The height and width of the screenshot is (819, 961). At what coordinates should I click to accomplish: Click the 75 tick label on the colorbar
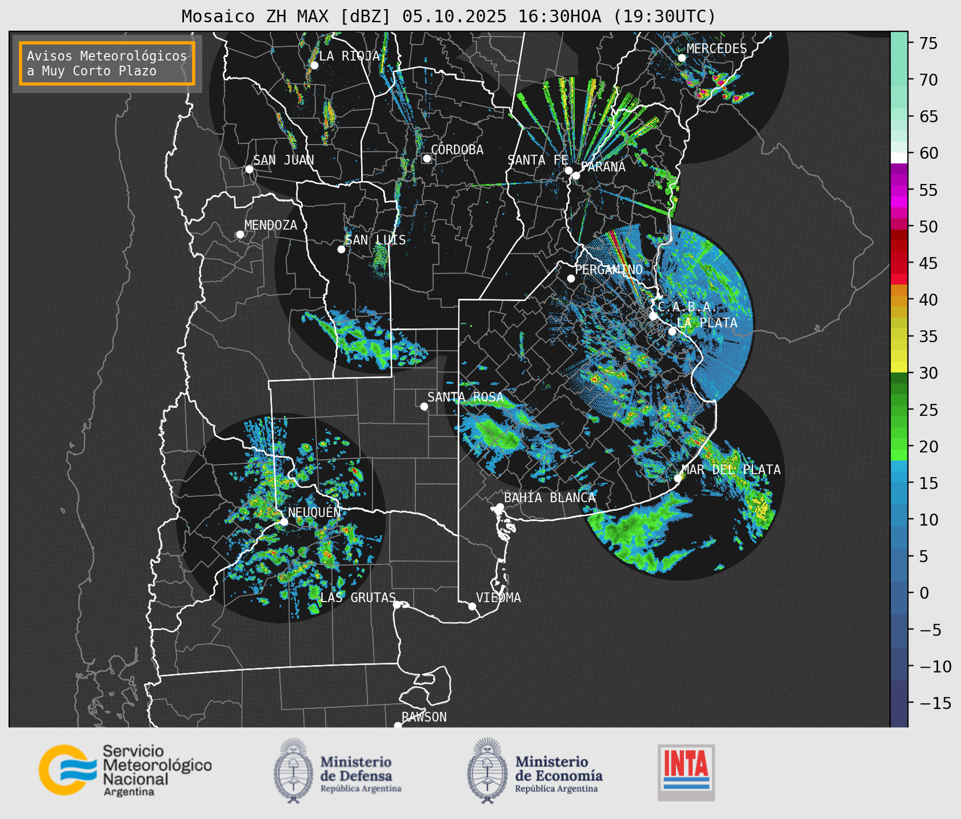click(x=928, y=43)
